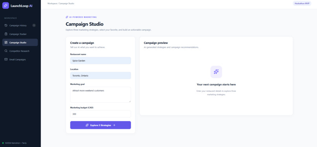Click 'Your next campaign starts here' text
The width and height of the screenshot is (317, 147).
pyautogui.click(x=216, y=84)
